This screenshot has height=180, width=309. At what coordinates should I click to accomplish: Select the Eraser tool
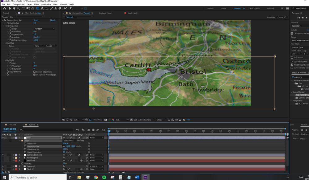(60, 8)
